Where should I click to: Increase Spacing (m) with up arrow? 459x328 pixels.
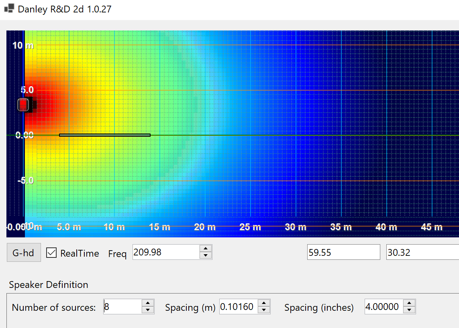point(264,304)
